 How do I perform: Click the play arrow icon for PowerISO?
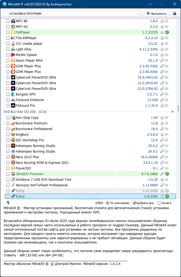point(167,168)
